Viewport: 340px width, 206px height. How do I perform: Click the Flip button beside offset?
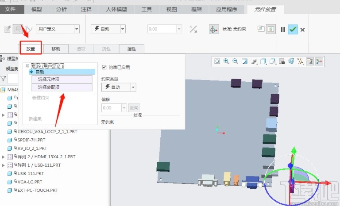pyautogui.click(x=134, y=108)
